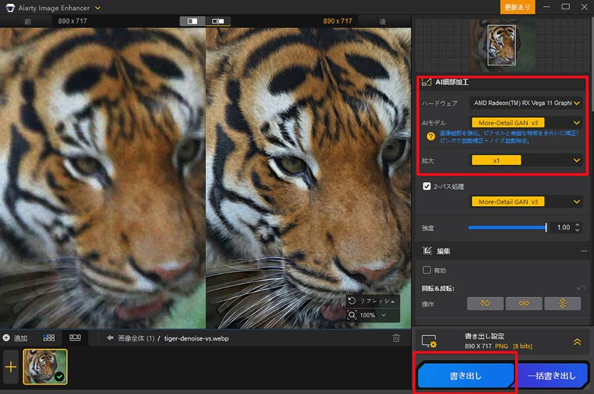
Task: Open the 100% zoom level dropdown
Action: pos(384,315)
